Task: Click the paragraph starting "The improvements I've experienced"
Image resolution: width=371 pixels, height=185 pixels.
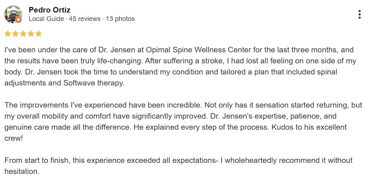Action: coord(74,105)
